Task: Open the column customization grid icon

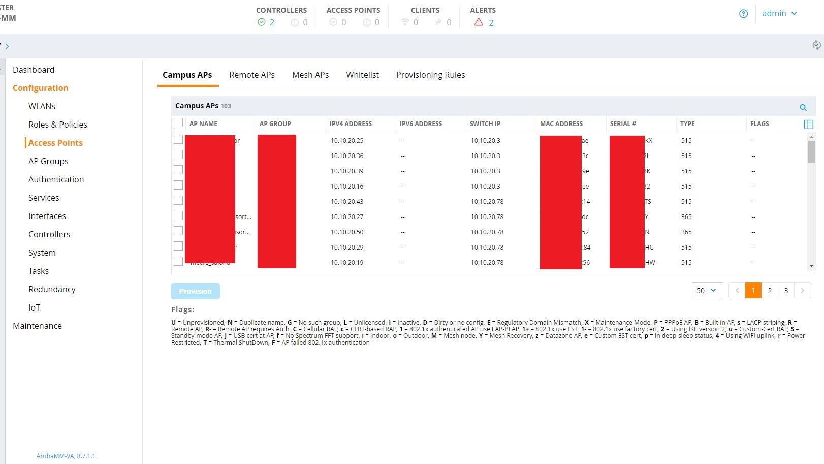Action: point(809,124)
